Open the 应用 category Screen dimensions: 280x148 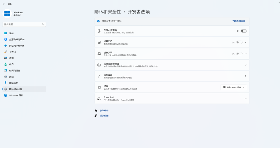point(24,58)
